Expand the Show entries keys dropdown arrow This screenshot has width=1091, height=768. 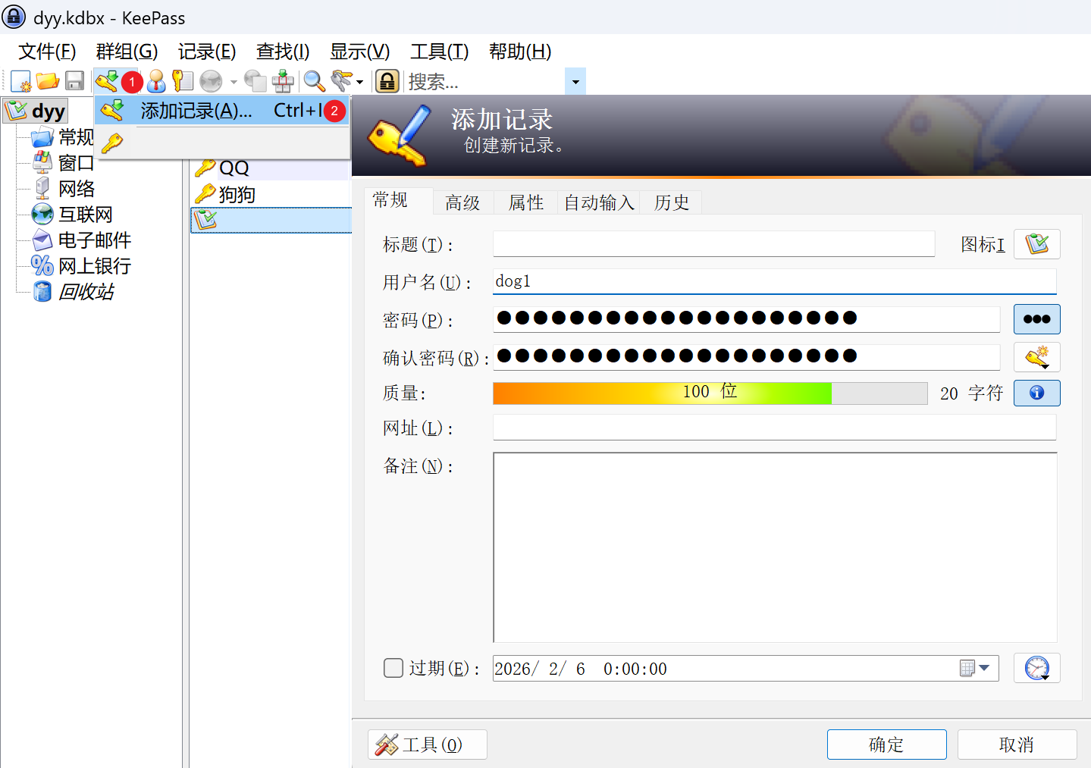[359, 82]
